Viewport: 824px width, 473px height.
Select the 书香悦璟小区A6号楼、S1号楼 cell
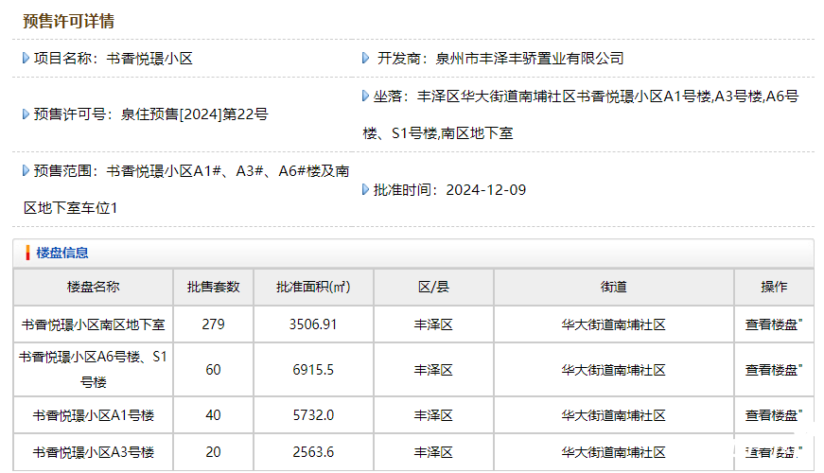click(93, 370)
